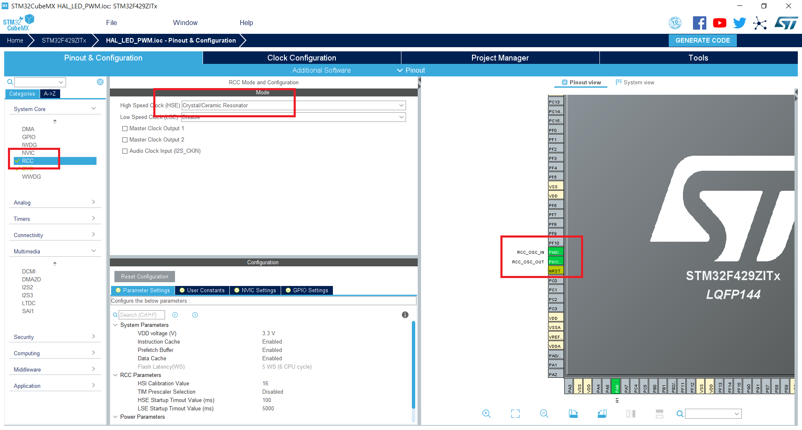The image size is (802, 430).
Task: Switch to Project Manager tab
Action: click(x=500, y=58)
